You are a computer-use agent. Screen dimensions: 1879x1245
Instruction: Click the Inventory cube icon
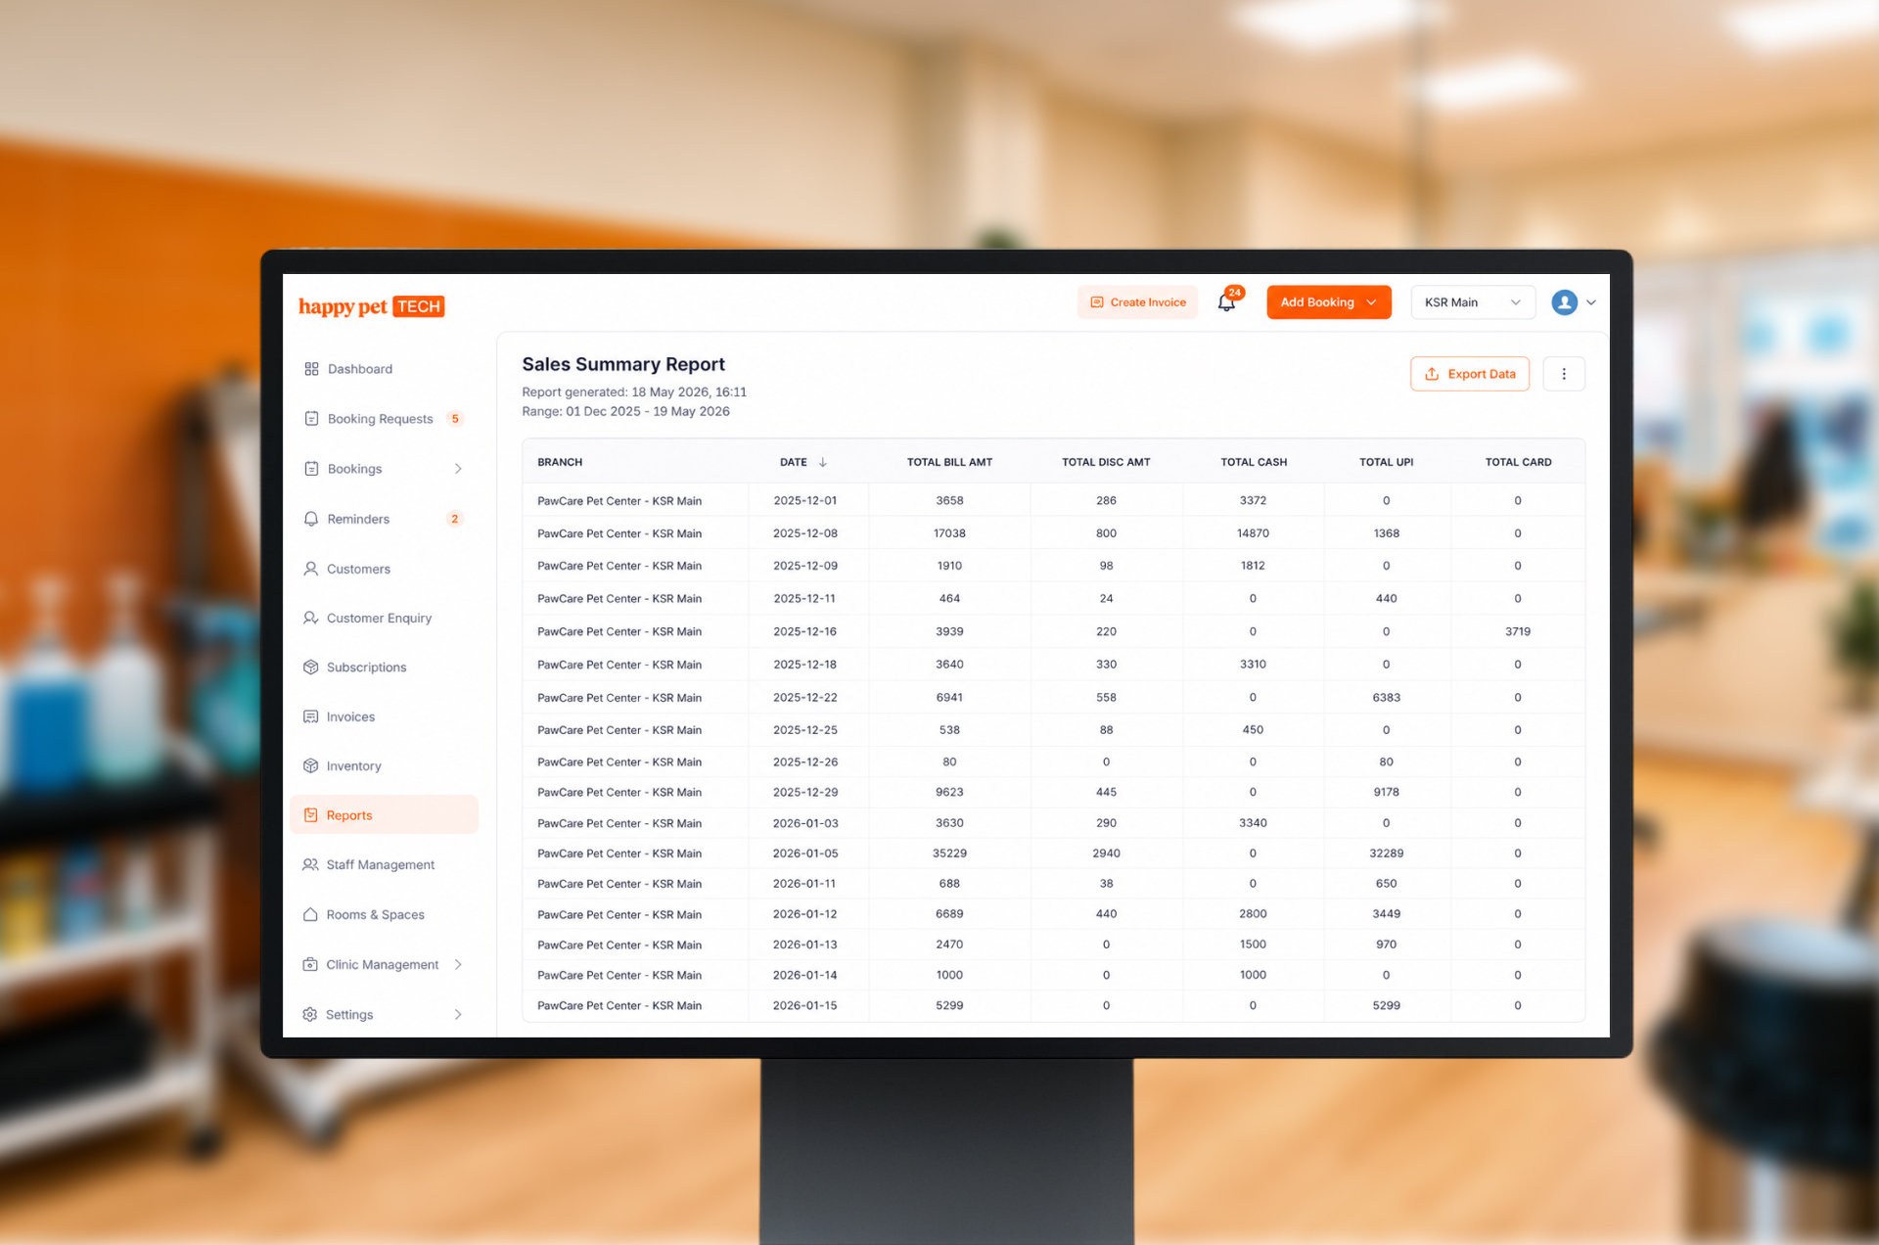click(311, 765)
